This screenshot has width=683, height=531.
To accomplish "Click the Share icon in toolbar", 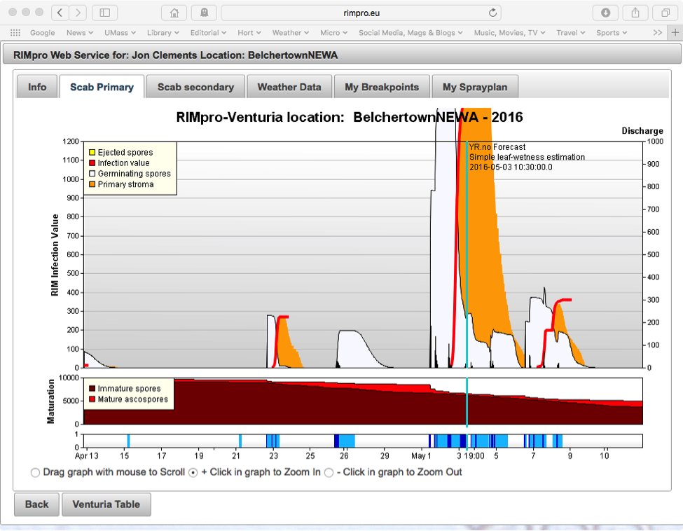I will pyautogui.click(x=635, y=13).
